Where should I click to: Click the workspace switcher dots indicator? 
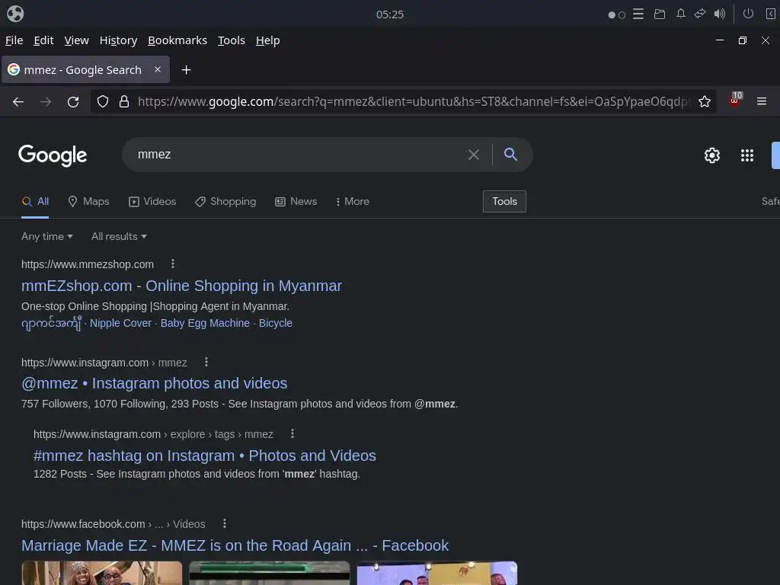click(617, 15)
